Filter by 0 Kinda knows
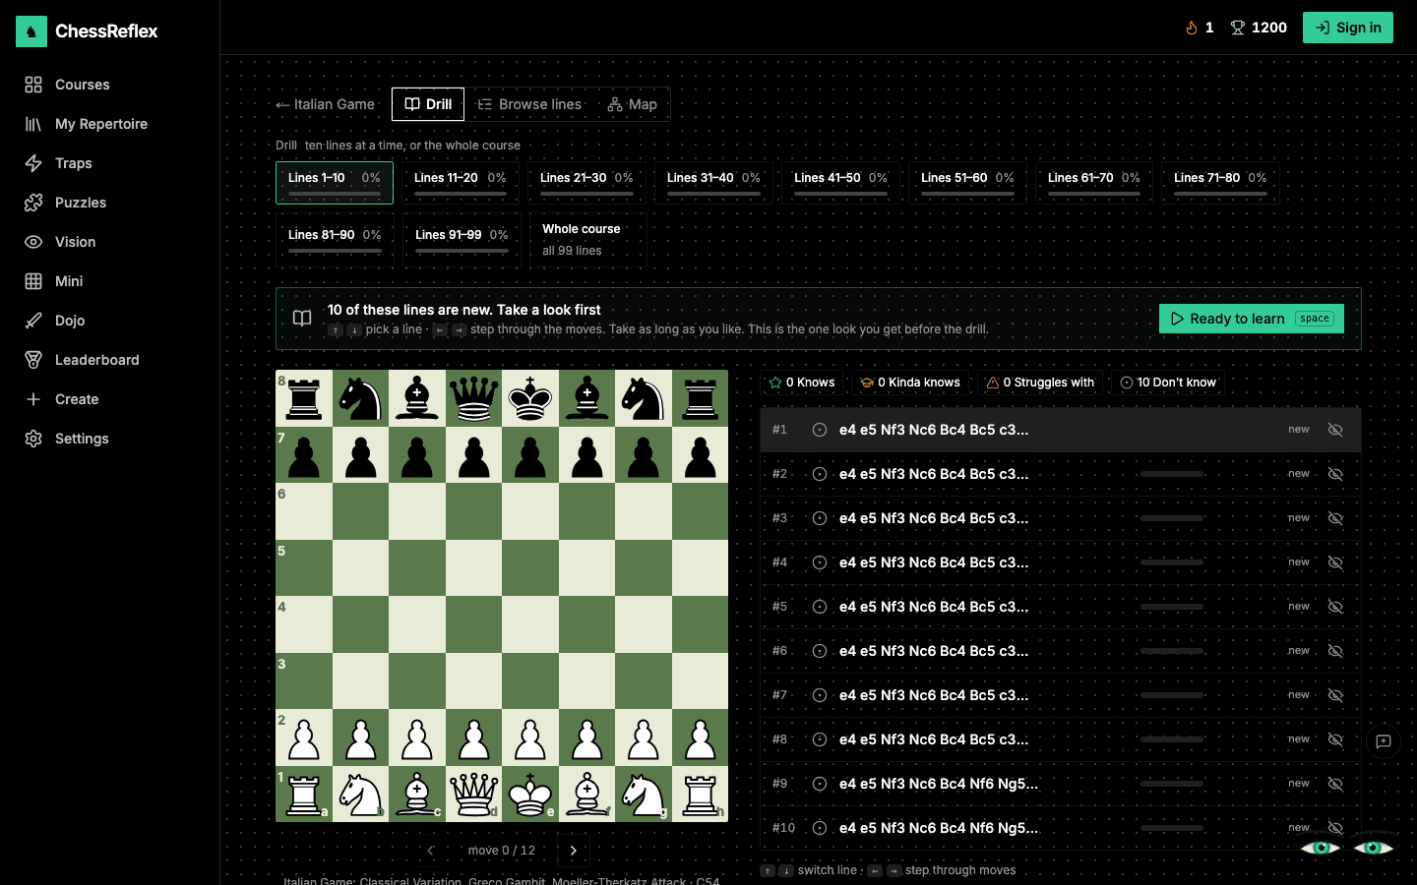 pyautogui.click(x=910, y=383)
